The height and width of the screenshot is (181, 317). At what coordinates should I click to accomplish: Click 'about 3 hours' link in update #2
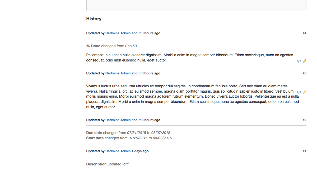pyautogui.click(x=142, y=120)
